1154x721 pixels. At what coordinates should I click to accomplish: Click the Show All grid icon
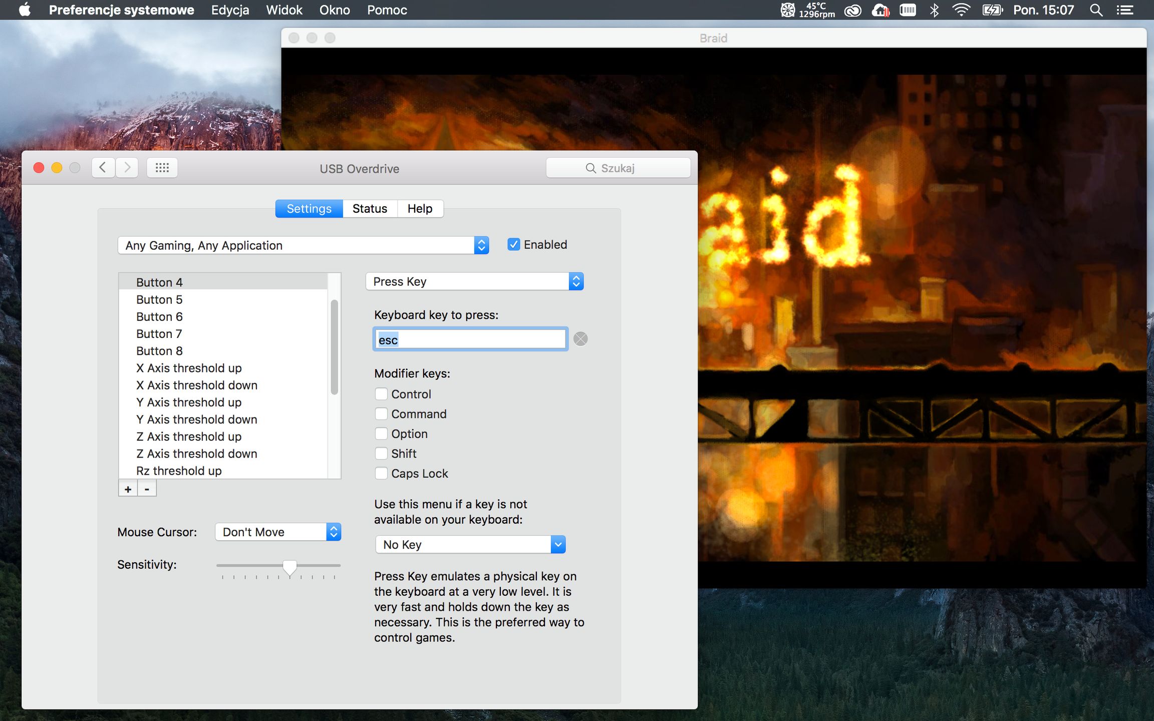click(162, 168)
